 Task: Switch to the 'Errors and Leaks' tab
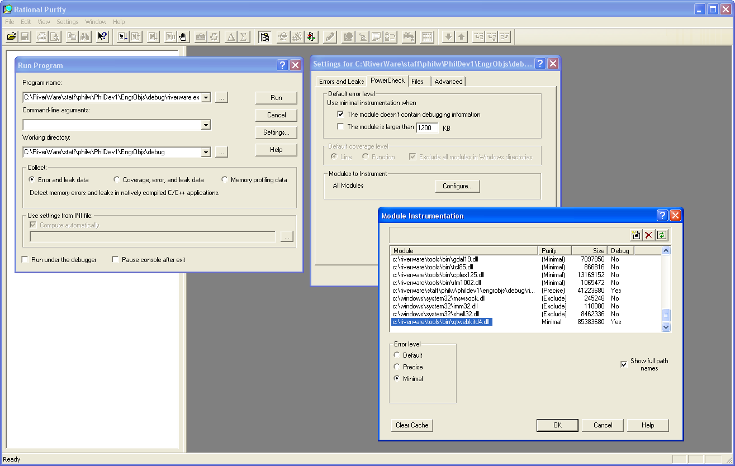click(x=342, y=82)
